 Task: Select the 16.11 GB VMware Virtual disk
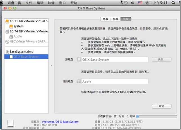26,21
